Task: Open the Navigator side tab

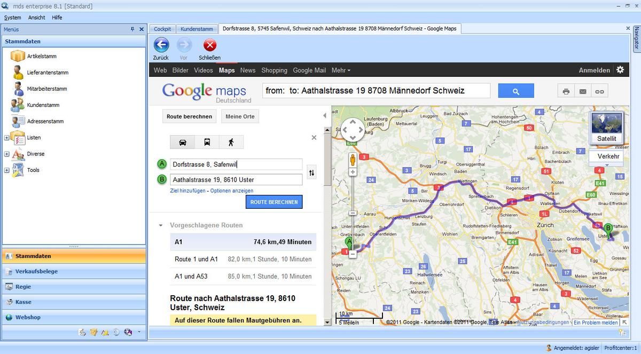Action: click(x=637, y=38)
